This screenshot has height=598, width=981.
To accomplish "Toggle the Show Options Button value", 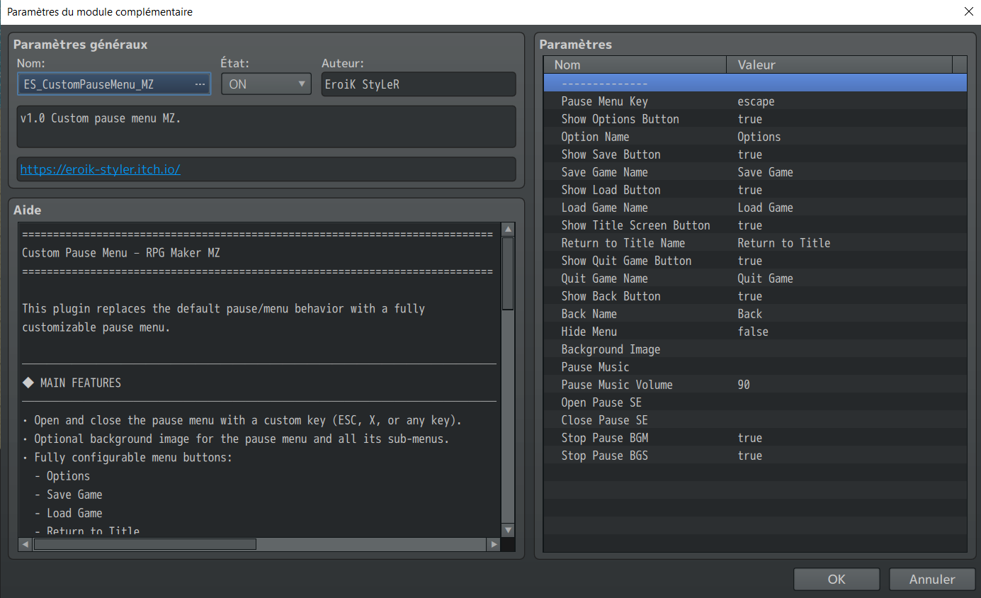I will (779, 118).
